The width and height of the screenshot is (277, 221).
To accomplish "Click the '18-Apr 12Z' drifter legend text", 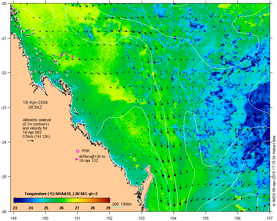I will click(x=89, y=161).
